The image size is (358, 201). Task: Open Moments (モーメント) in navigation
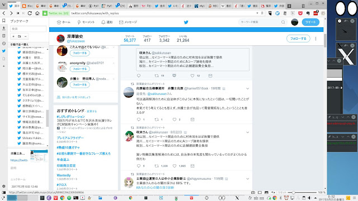86,22
